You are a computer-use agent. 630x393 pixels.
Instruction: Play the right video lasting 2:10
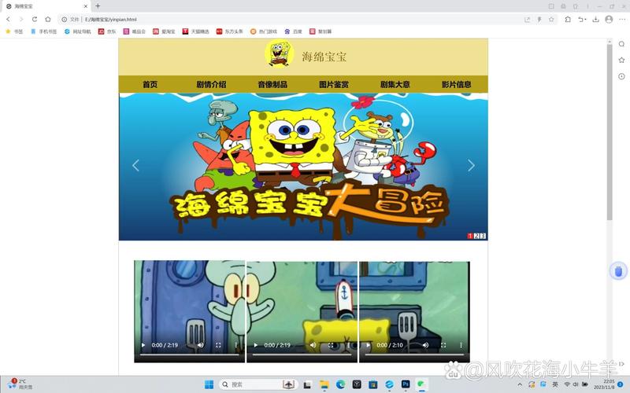[x=368, y=345]
